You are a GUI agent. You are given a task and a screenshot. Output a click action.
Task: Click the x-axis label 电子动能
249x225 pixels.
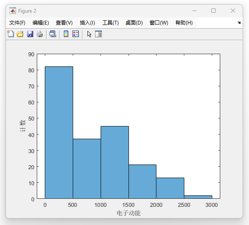(129, 213)
